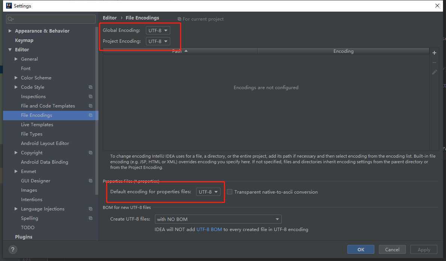This screenshot has width=446, height=261.
Task: Click the edit pencil icon beside table
Action: coord(434,72)
